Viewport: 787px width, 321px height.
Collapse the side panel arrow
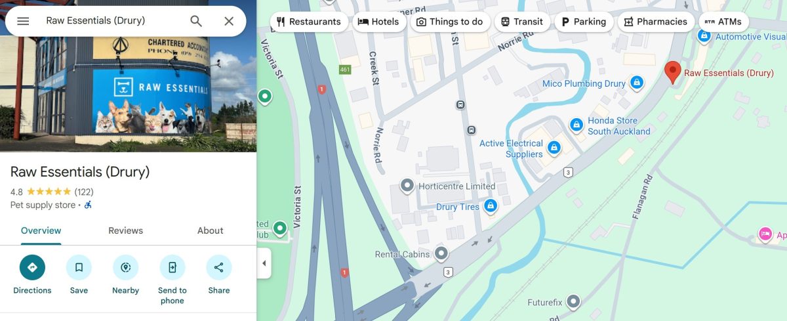pos(264,263)
